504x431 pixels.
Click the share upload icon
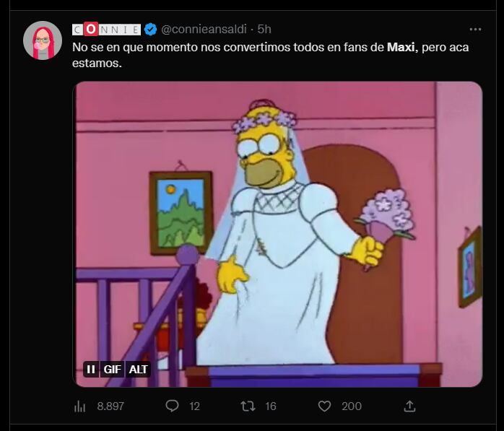tap(409, 406)
